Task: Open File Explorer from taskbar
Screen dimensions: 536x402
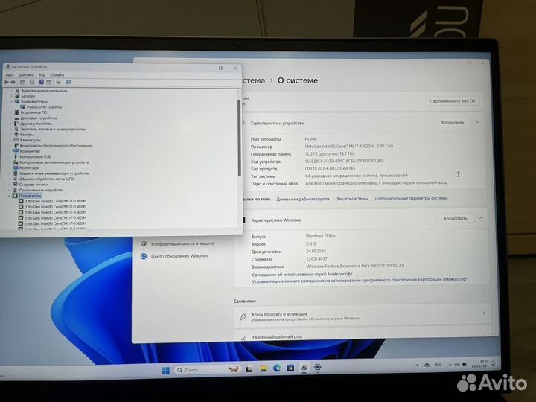Action: (x=263, y=368)
